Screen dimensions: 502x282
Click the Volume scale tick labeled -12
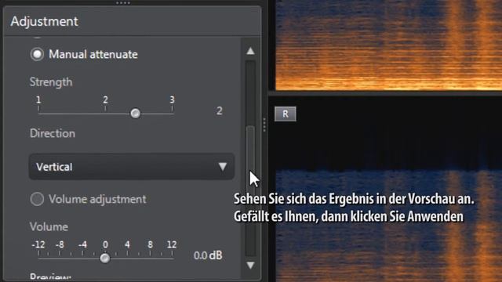tap(38, 244)
